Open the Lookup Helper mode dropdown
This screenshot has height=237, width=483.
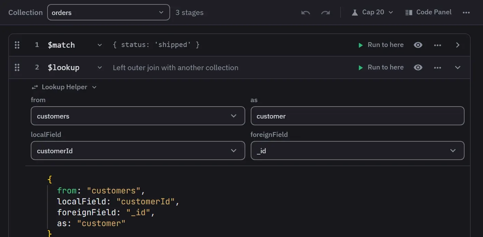[x=64, y=87]
